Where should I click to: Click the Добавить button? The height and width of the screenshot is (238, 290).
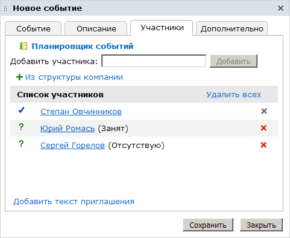[233, 61]
